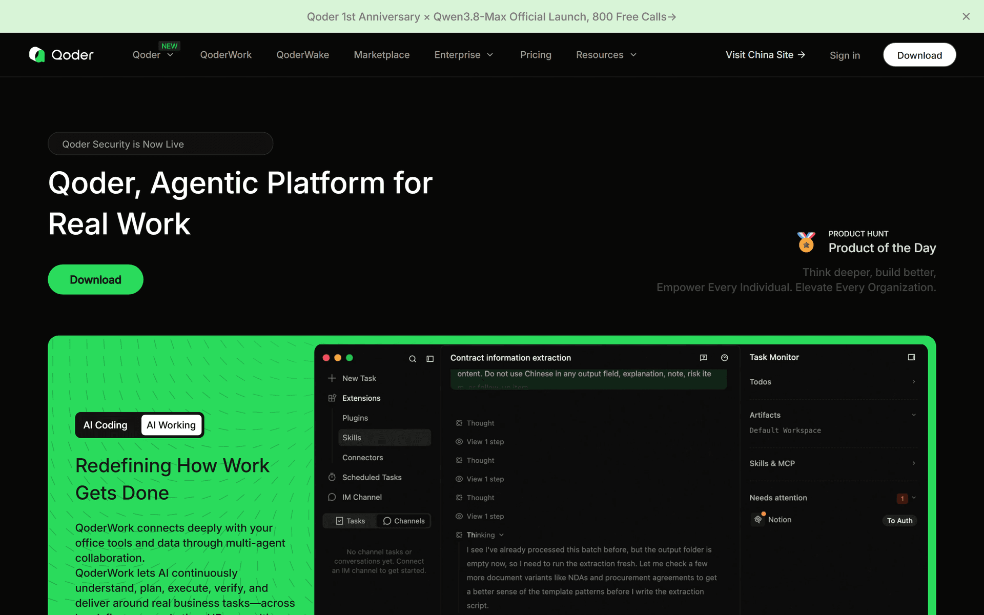This screenshot has height=615, width=984.
Task: Toggle the sidebar panel icon beside search
Action: [430, 359]
